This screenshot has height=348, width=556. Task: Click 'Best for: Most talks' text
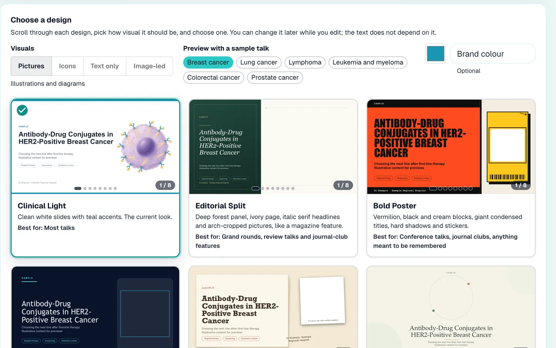[46, 228]
